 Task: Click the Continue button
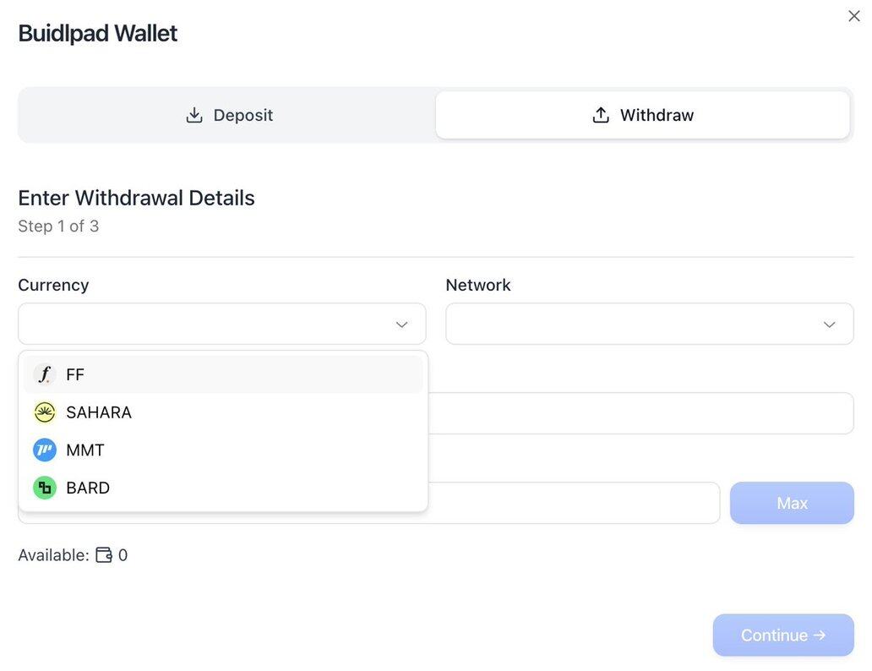(x=782, y=636)
